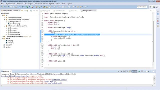
Task: Expand the fallovingsnow.display package
Action: coord(4,17)
